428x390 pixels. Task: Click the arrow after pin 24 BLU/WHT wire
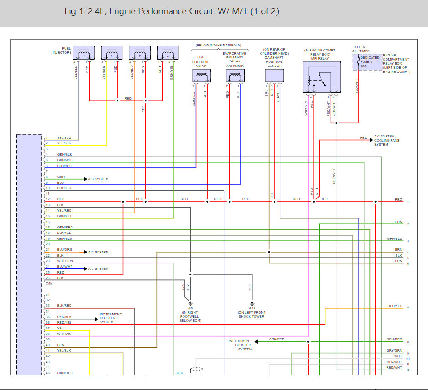point(86,268)
